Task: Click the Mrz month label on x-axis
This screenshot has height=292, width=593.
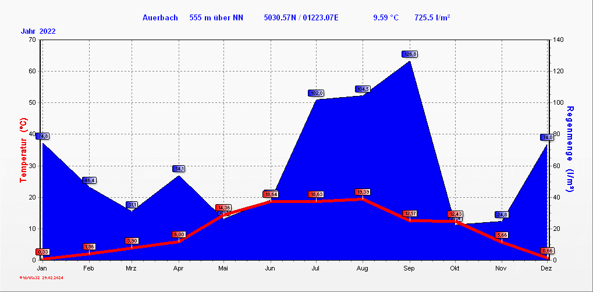Action: point(132,268)
